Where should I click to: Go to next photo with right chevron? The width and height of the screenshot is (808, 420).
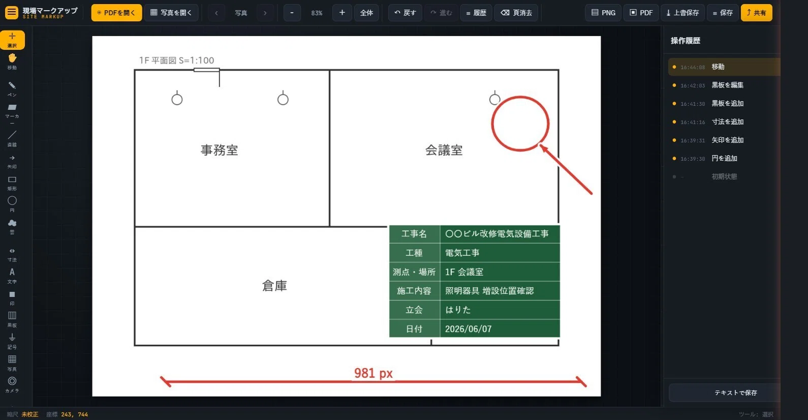[x=265, y=13]
